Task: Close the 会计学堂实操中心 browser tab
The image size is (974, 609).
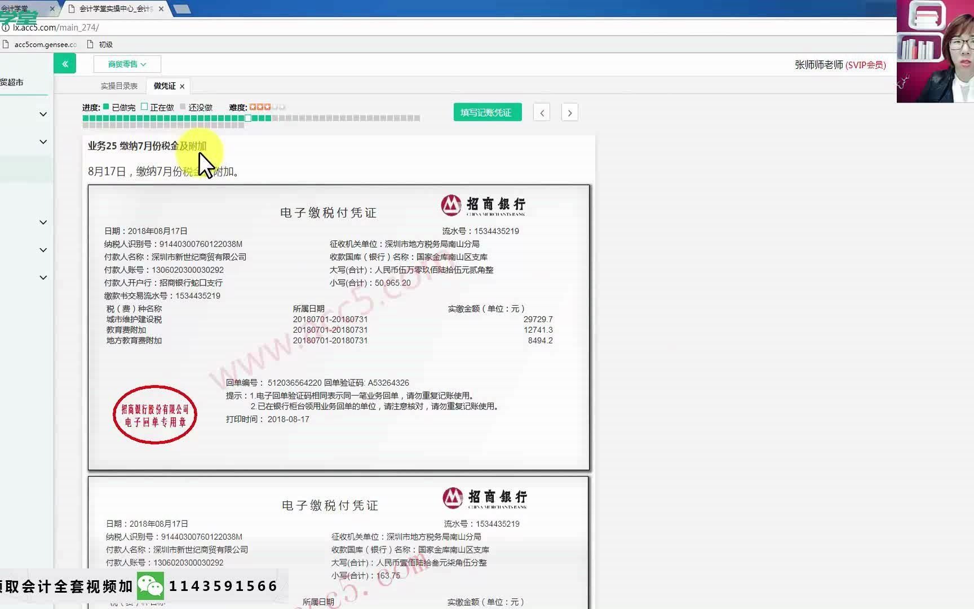Action: point(161,8)
